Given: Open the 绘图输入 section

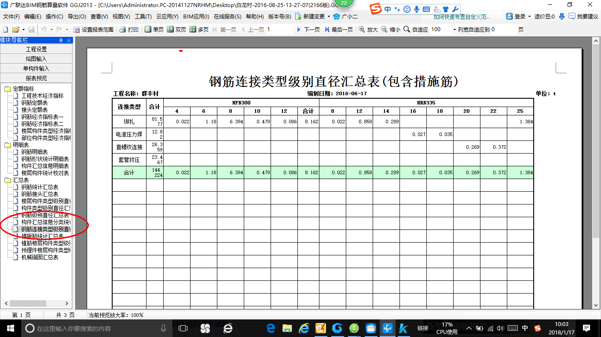Looking at the screenshot, I should click(x=36, y=59).
